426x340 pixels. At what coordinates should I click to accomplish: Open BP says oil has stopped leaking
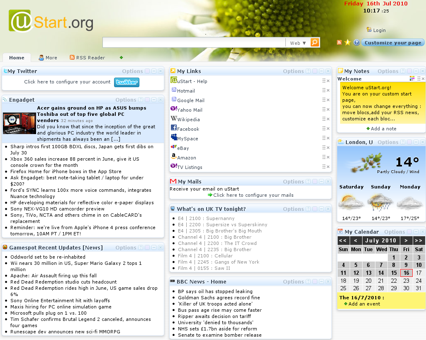[x=215, y=291]
